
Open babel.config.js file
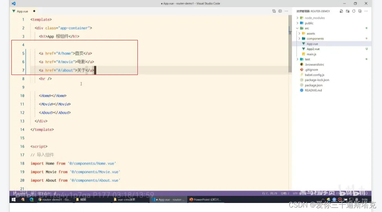314,75
